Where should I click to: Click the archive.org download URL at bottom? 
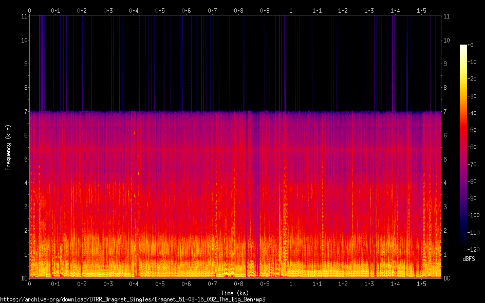point(133,299)
